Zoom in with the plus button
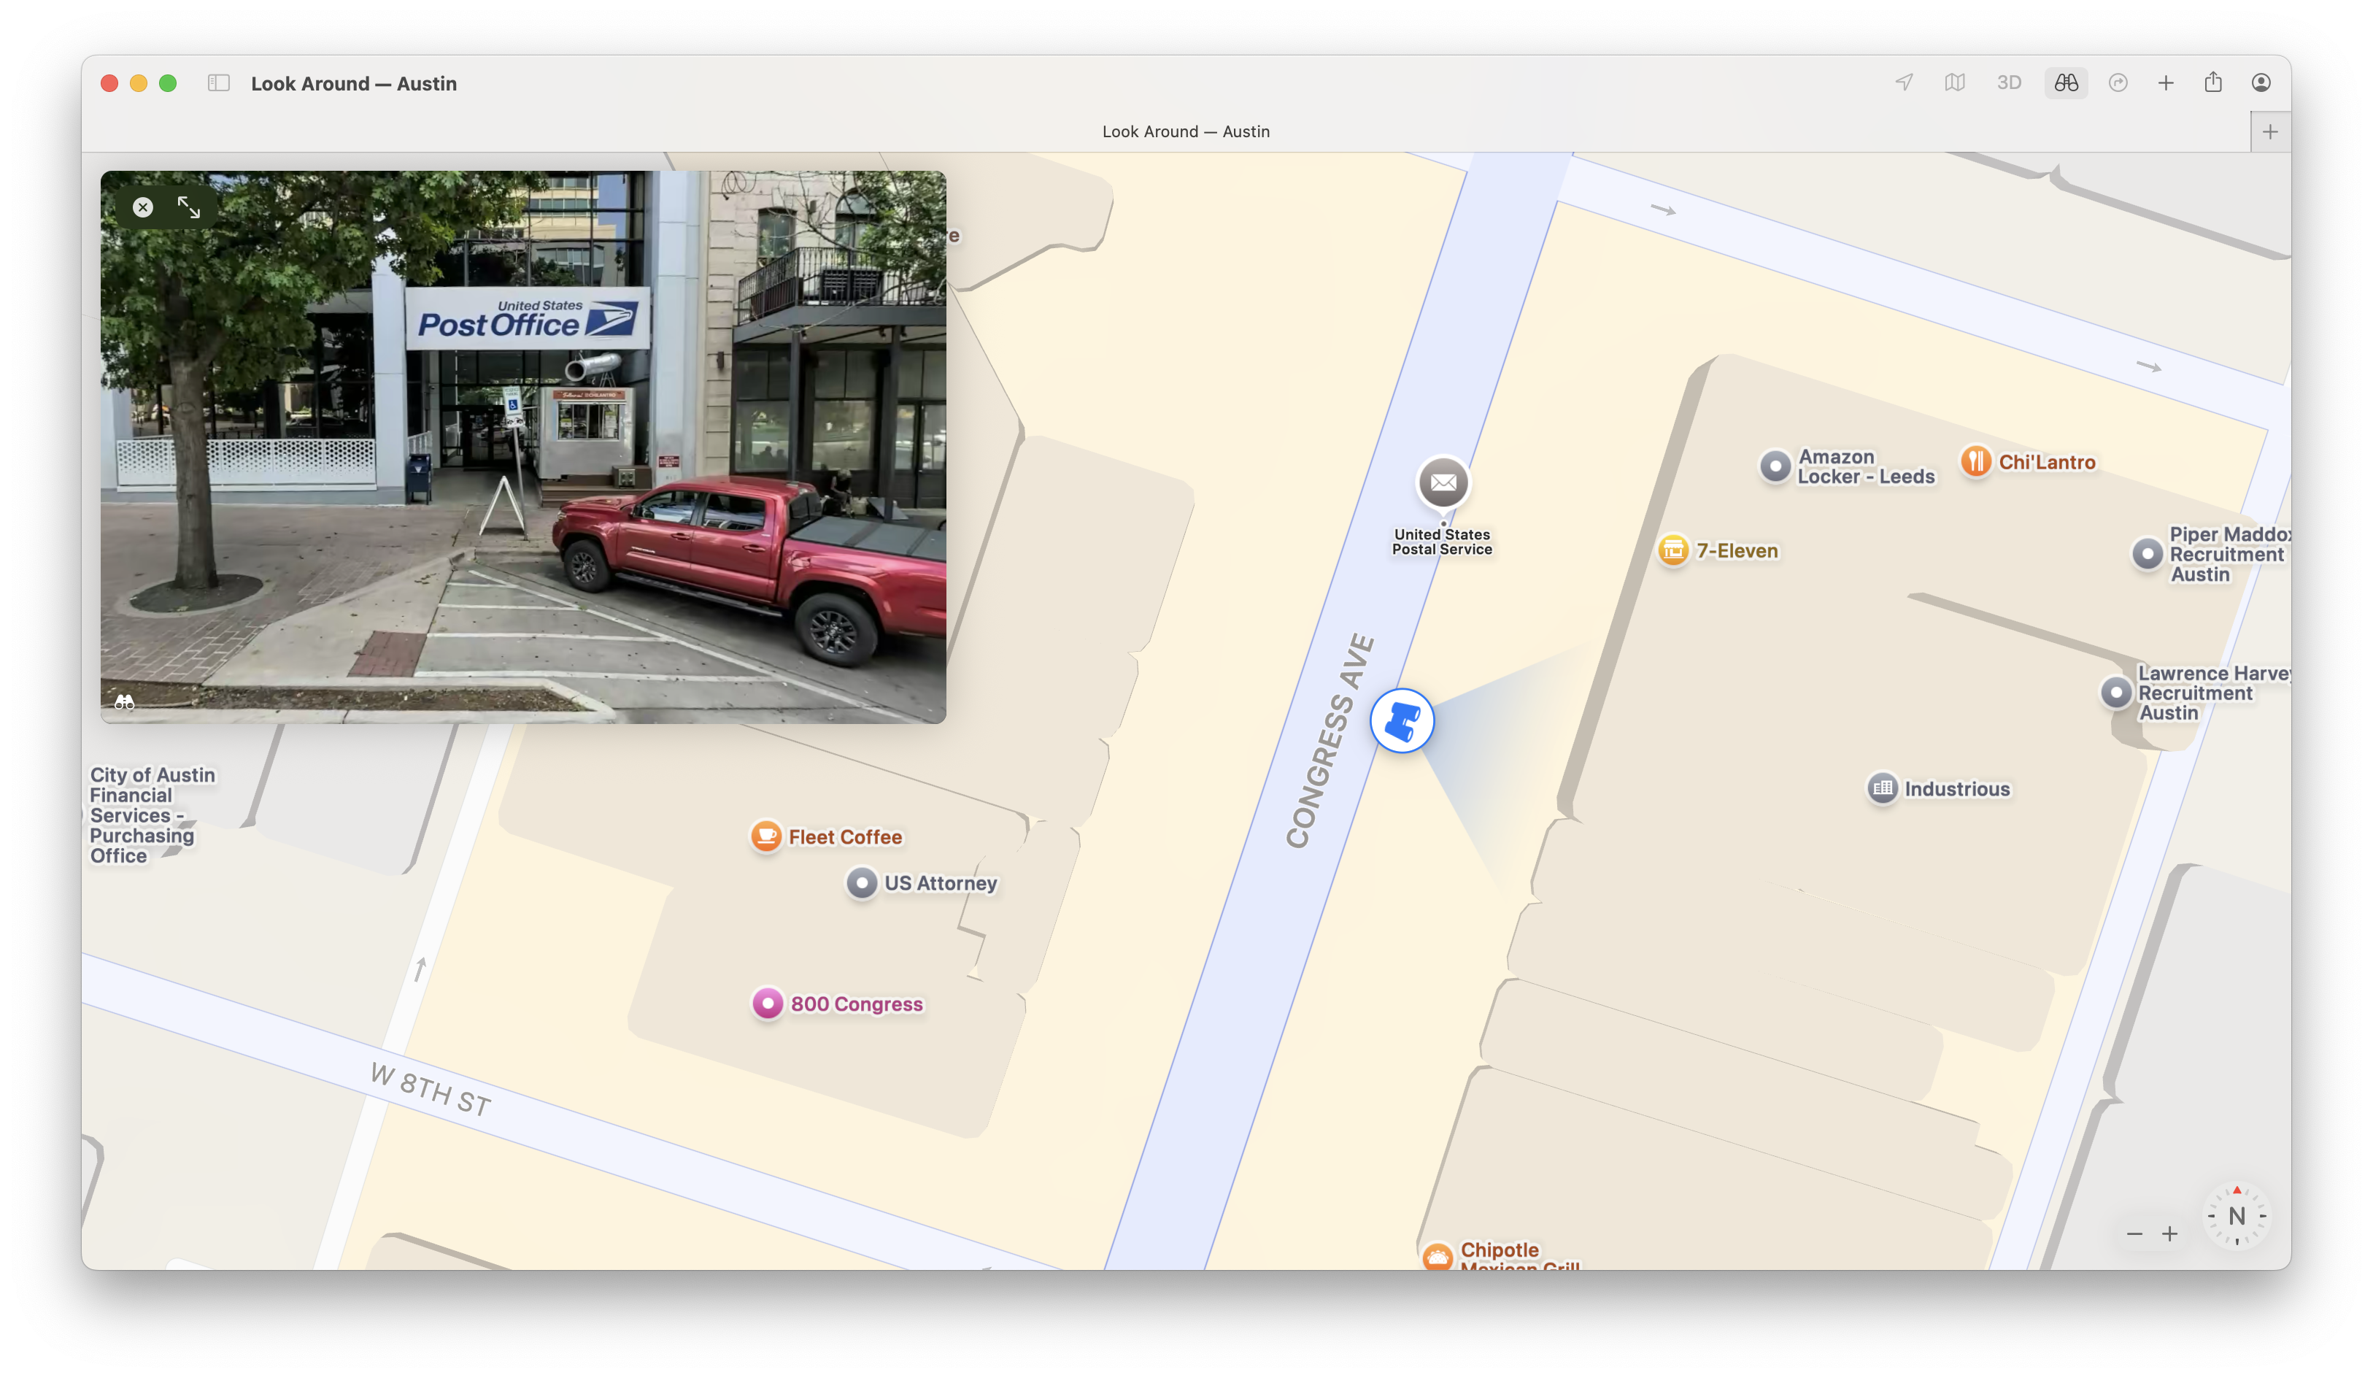Viewport: 2373px width, 1378px height. [x=2169, y=1234]
